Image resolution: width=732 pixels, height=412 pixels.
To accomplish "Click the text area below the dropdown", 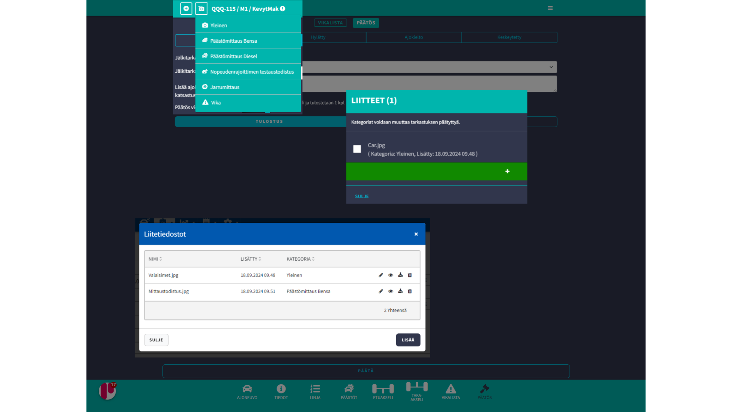I will pos(430,84).
